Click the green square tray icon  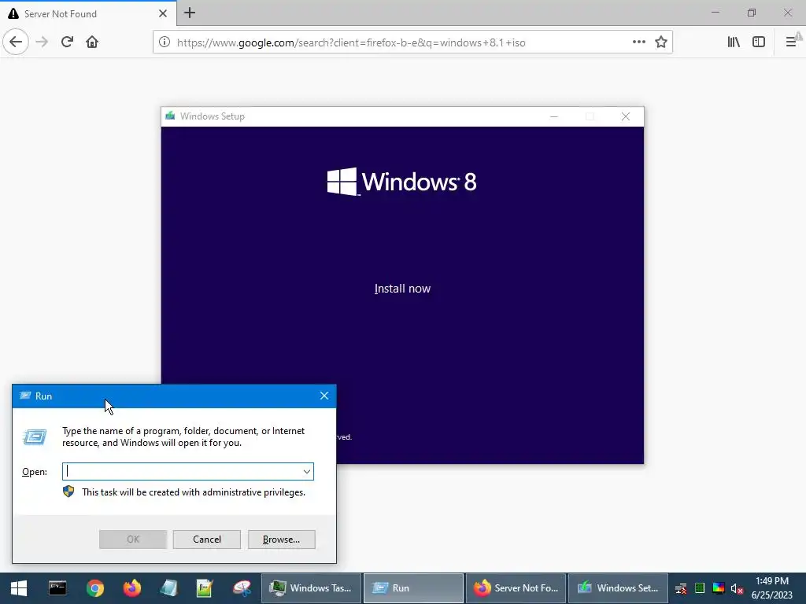coord(700,588)
